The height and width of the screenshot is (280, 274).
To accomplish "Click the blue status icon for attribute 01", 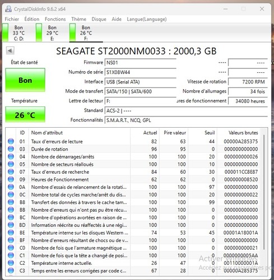I will coord(11,141).
